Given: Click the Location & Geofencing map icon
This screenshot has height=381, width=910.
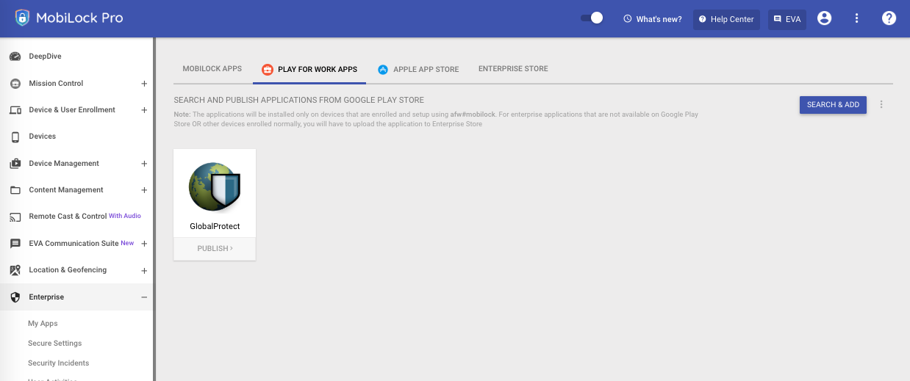Looking at the screenshot, I should 15,270.
